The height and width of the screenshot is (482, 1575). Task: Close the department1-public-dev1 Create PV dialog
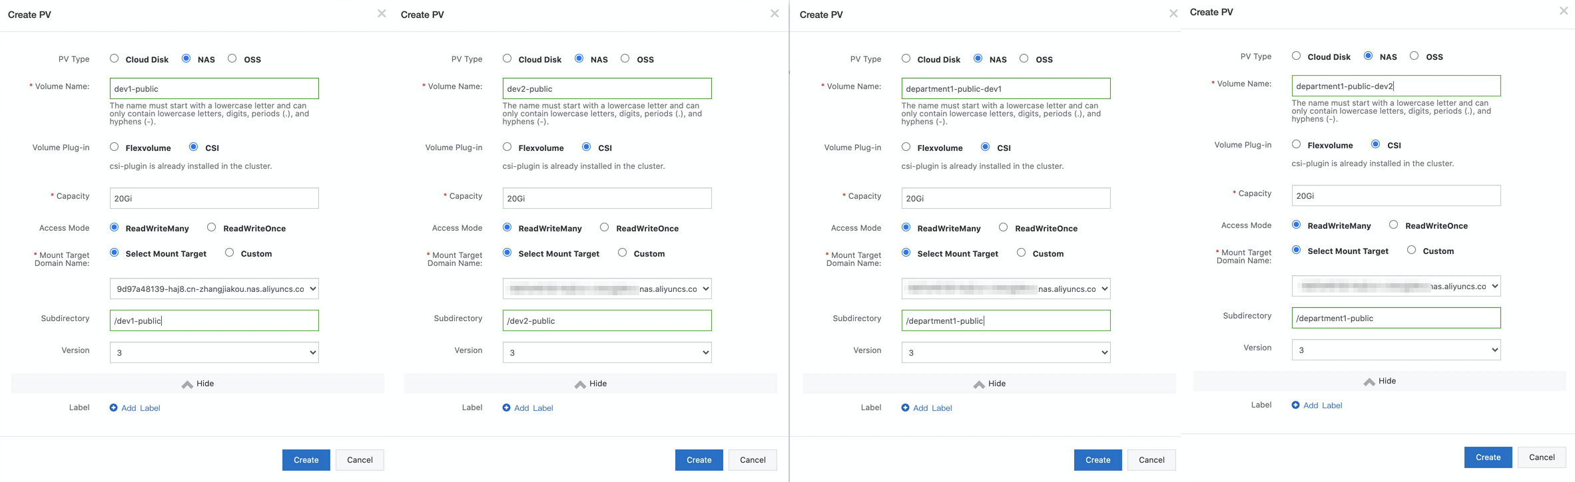click(1173, 13)
